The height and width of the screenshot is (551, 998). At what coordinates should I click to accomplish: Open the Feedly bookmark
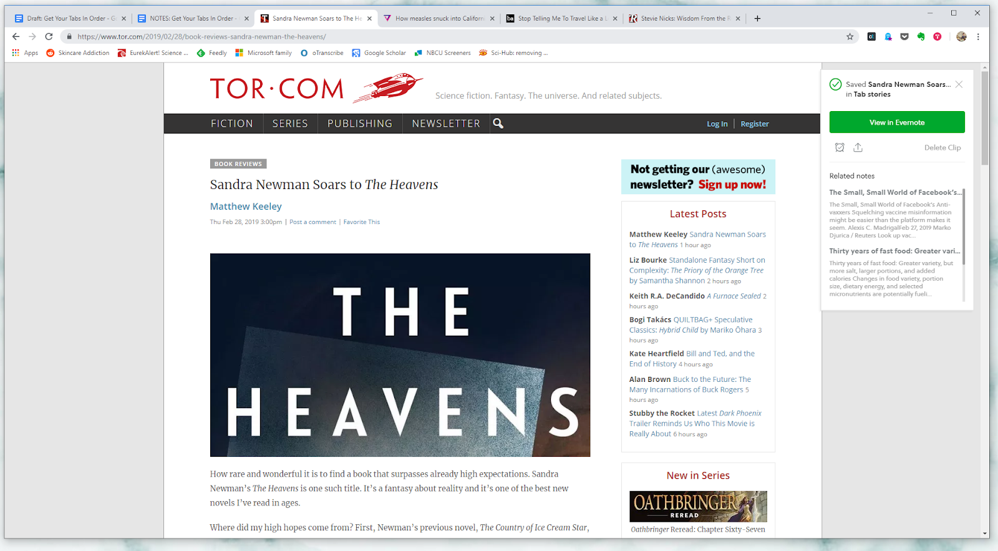(x=212, y=53)
